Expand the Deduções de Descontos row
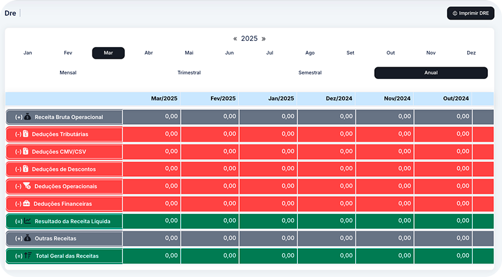Viewport: 502px width, 277px height. click(x=64, y=169)
